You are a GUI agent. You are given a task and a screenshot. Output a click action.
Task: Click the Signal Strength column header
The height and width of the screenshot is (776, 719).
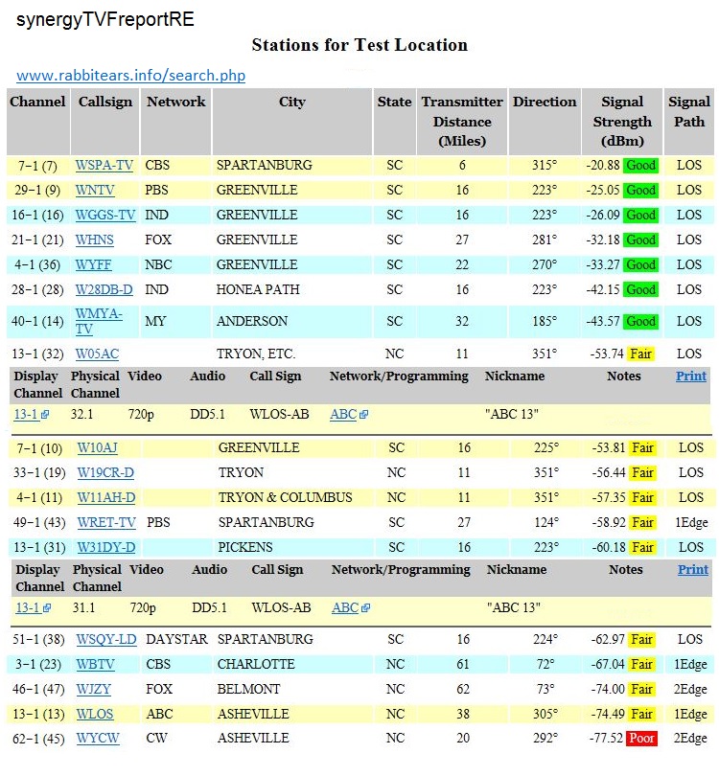[622, 122]
